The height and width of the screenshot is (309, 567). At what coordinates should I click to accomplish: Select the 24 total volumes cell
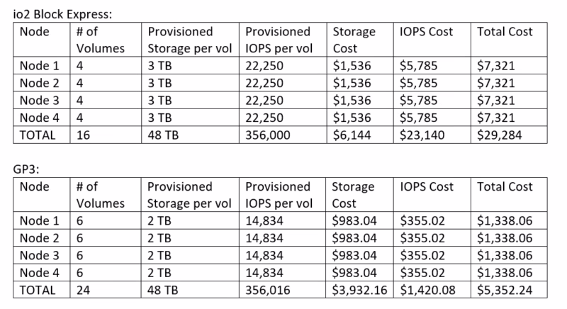pos(84,291)
